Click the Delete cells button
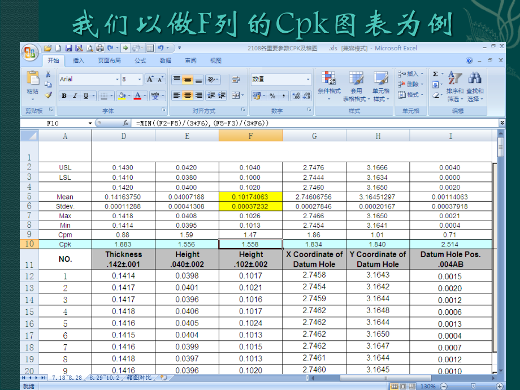This screenshot has height=390, width=520. pyautogui.click(x=411, y=84)
